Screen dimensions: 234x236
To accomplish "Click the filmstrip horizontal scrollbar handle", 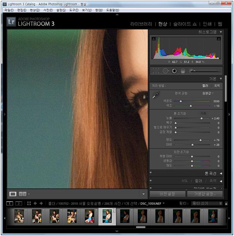I will (141, 227).
